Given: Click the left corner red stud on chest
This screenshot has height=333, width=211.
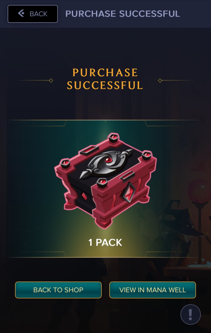Looking at the screenshot, I should 65,163.
